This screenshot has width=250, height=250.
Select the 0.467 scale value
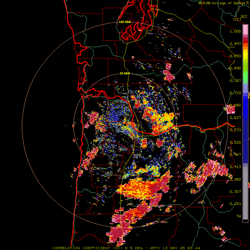tap(235, 155)
